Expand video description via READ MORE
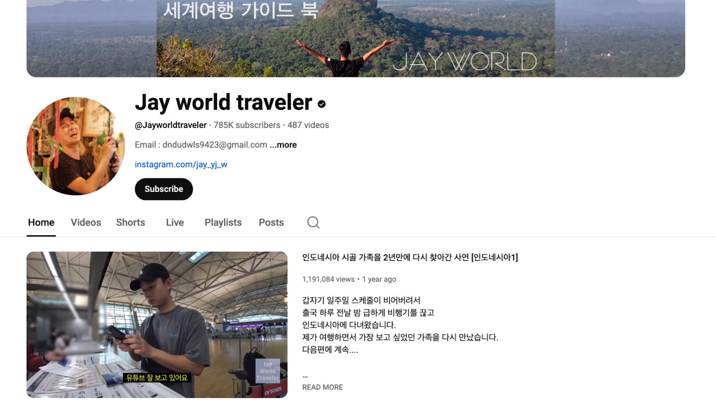The image size is (716, 403). tap(323, 387)
